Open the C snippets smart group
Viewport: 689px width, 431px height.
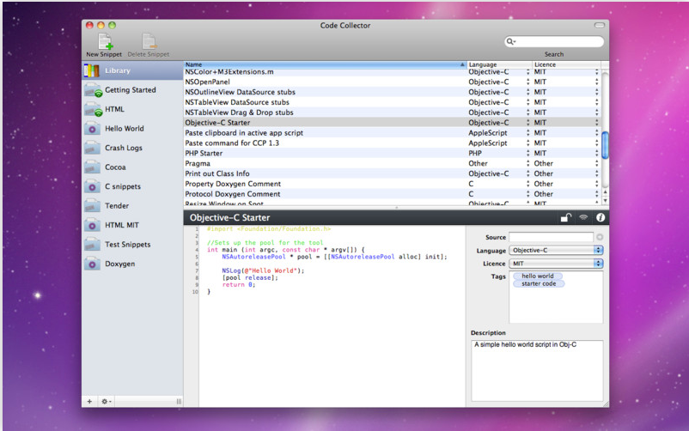[x=132, y=186]
